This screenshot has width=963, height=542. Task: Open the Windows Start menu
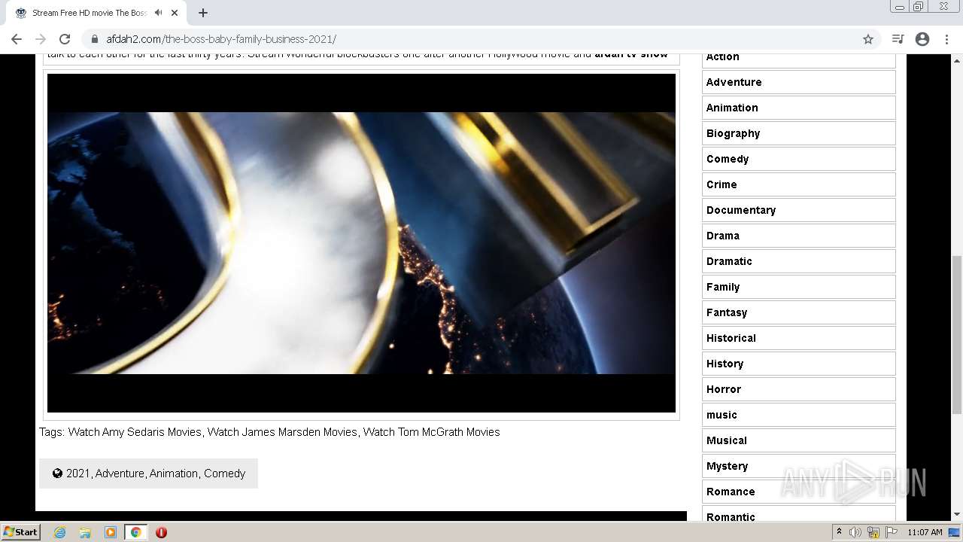(21, 532)
